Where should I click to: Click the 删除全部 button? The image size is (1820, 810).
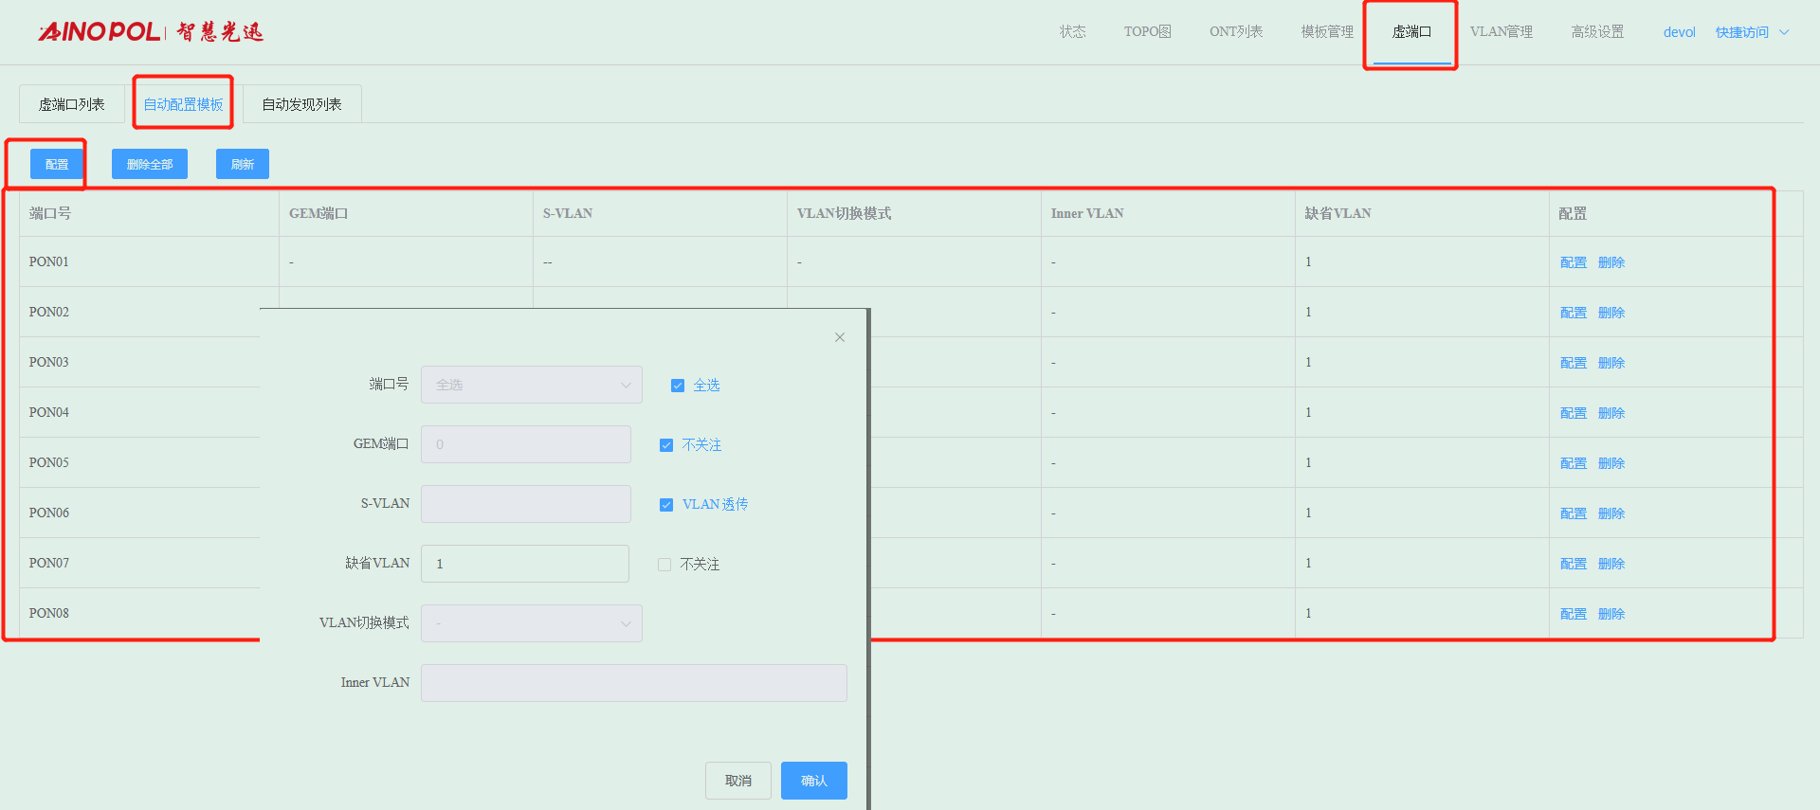click(x=150, y=164)
